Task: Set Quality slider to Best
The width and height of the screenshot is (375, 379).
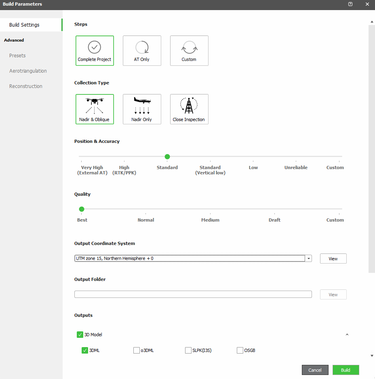Action: [x=82, y=209]
